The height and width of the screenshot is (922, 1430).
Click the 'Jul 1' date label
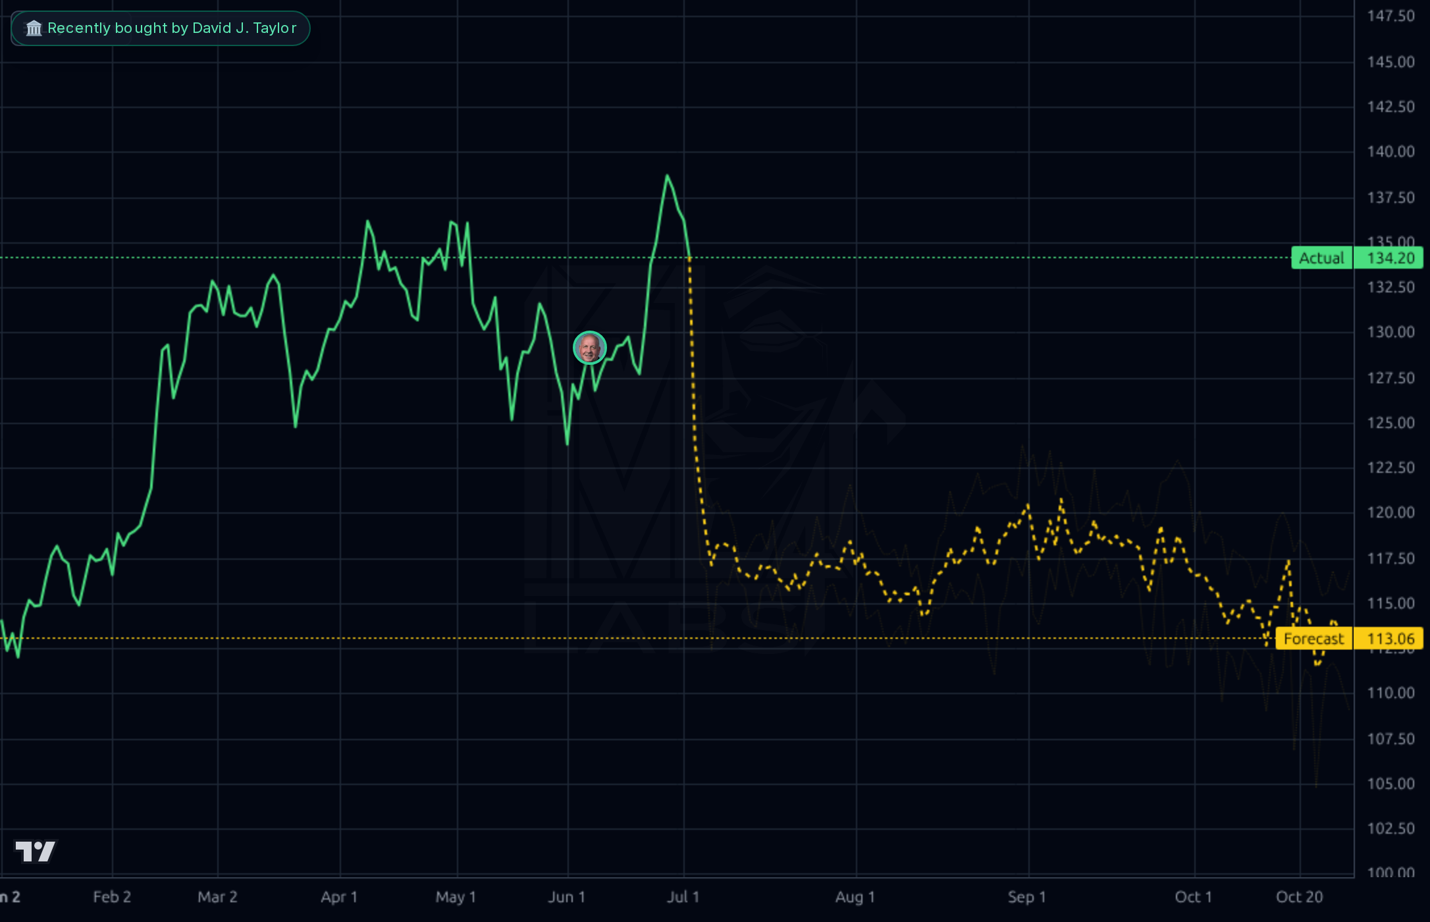coord(683,897)
